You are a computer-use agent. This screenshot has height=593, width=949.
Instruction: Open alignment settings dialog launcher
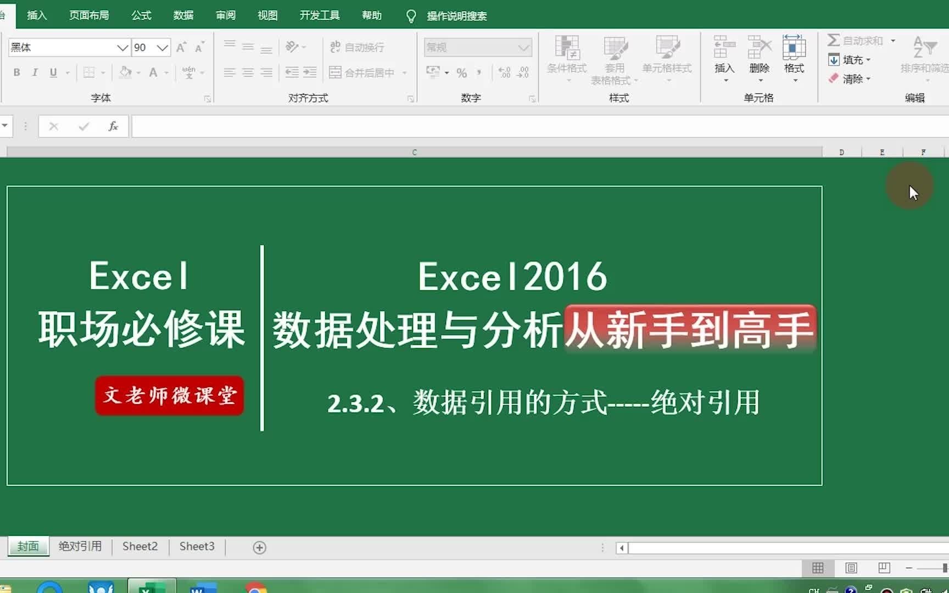tap(410, 99)
